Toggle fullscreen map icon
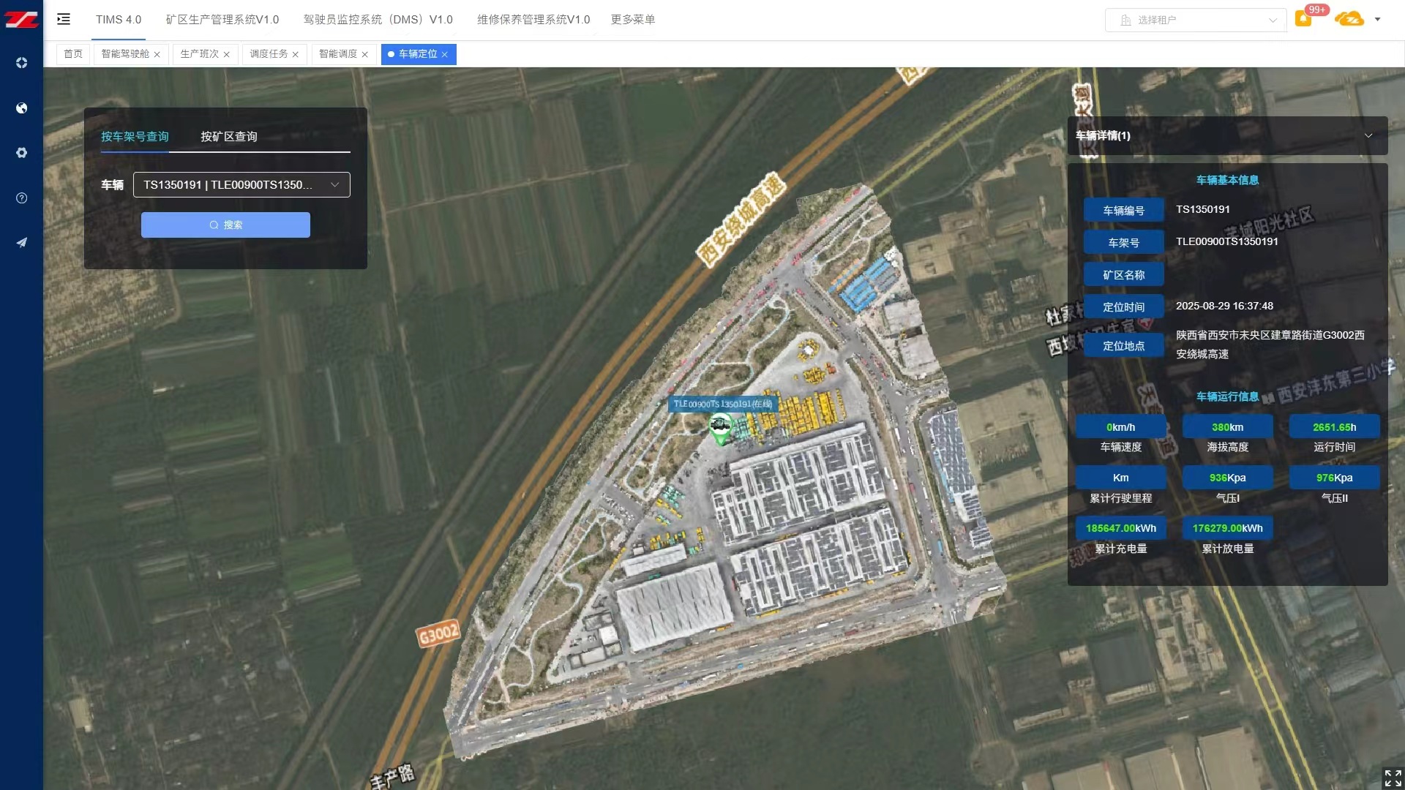The height and width of the screenshot is (790, 1405). (x=1393, y=778)
